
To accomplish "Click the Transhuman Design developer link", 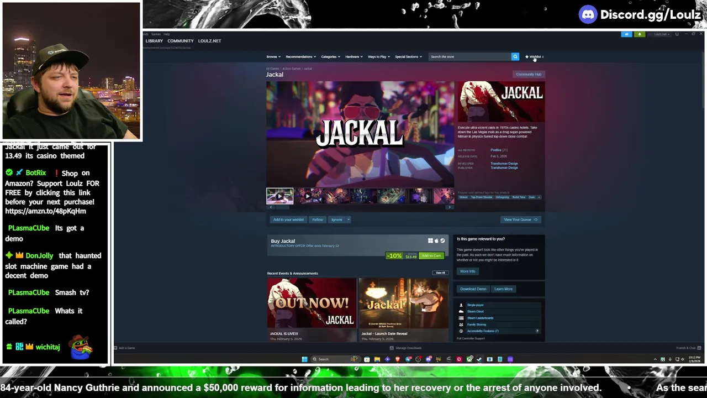I will tap(504, 164).
